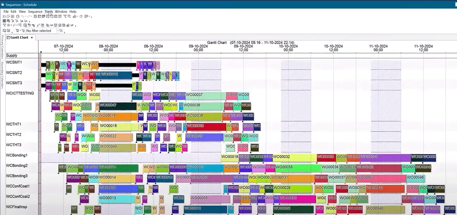The image size is (457, 215).
Task: Select the WCConfCoat2 resource row label
Action: [x=18, y=197]
